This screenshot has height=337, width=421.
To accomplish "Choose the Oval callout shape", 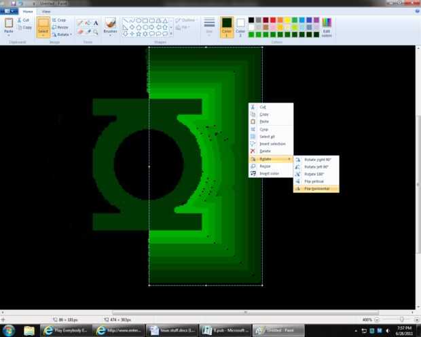I will 159,34.
